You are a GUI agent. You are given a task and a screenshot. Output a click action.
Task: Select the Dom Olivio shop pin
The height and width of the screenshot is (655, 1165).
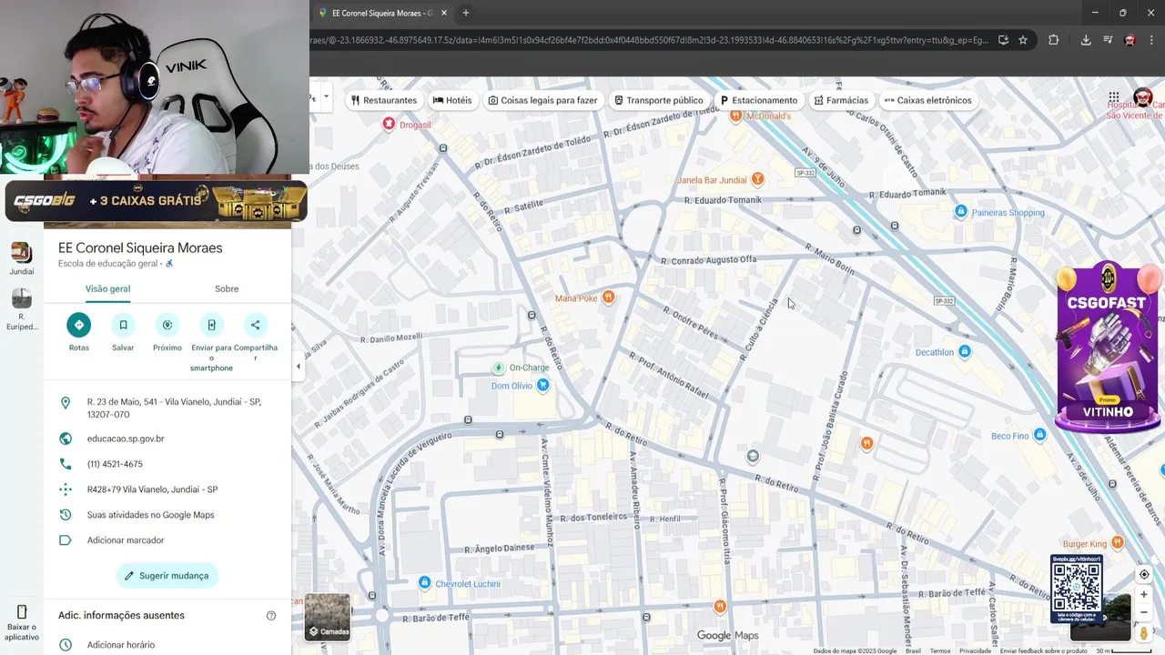[x=543, y=385]
